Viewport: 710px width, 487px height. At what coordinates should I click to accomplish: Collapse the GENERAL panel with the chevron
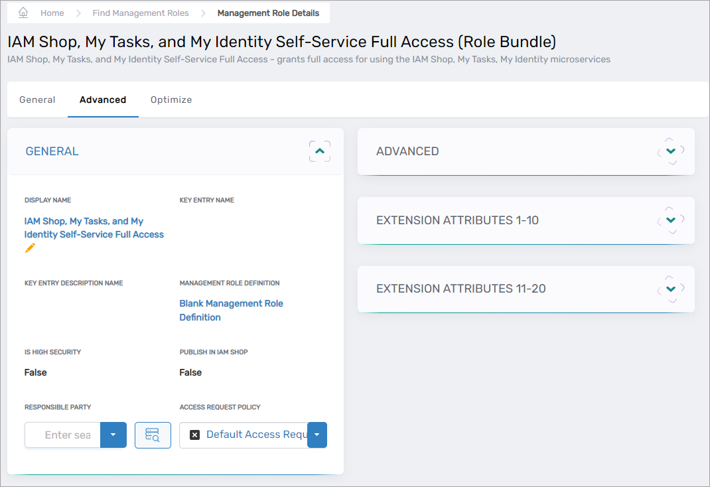click(x=319, y=151)
